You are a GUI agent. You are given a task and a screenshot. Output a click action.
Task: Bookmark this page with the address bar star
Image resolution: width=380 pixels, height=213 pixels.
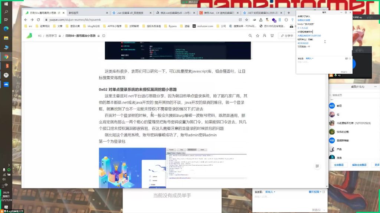coord(246,20)
